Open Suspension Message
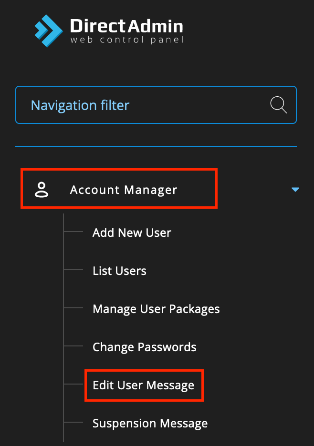This screenshot has width=314, height=446. (x=150, y=424)
